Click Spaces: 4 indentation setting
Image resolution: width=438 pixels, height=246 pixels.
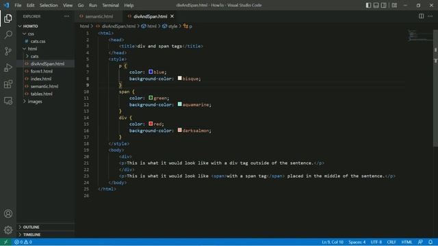pyautogui.click(x=357, y=242)
